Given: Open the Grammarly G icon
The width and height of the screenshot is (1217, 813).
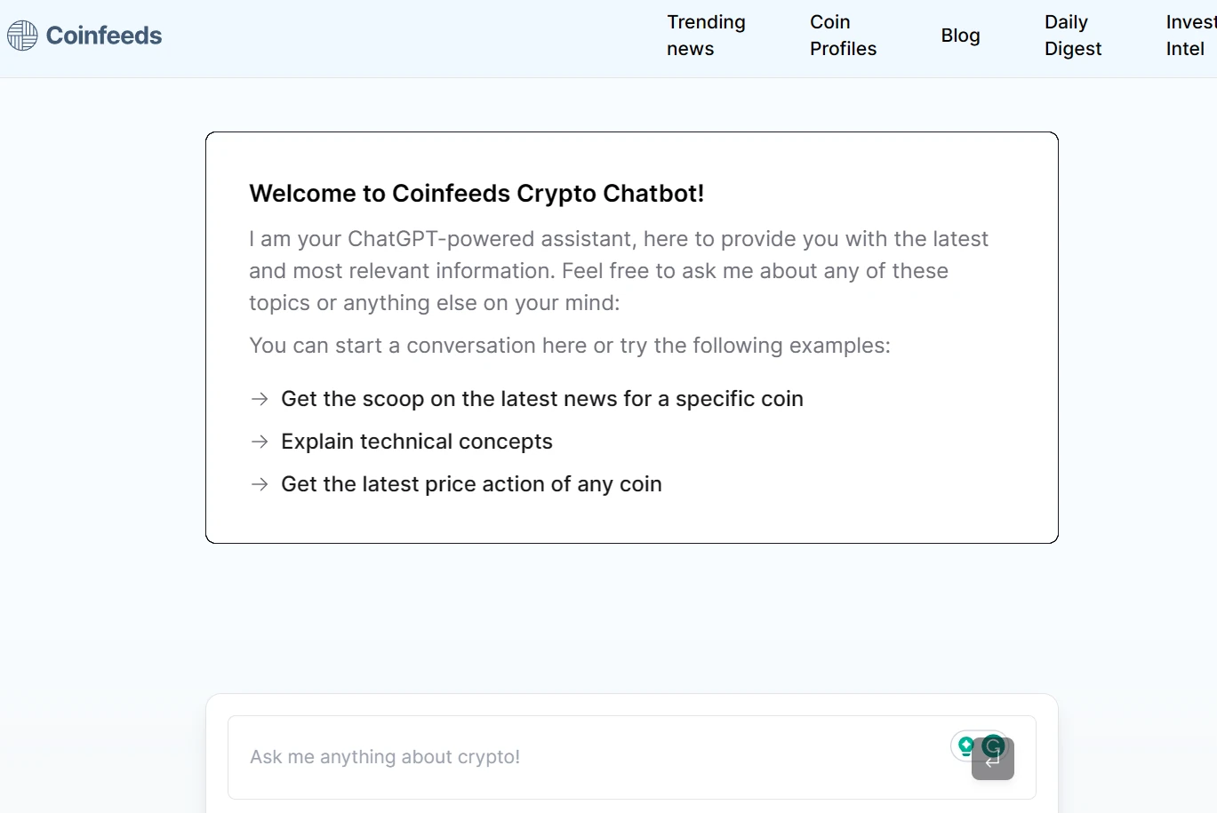Looking at the screenshot, I should [x=993, y=746].
